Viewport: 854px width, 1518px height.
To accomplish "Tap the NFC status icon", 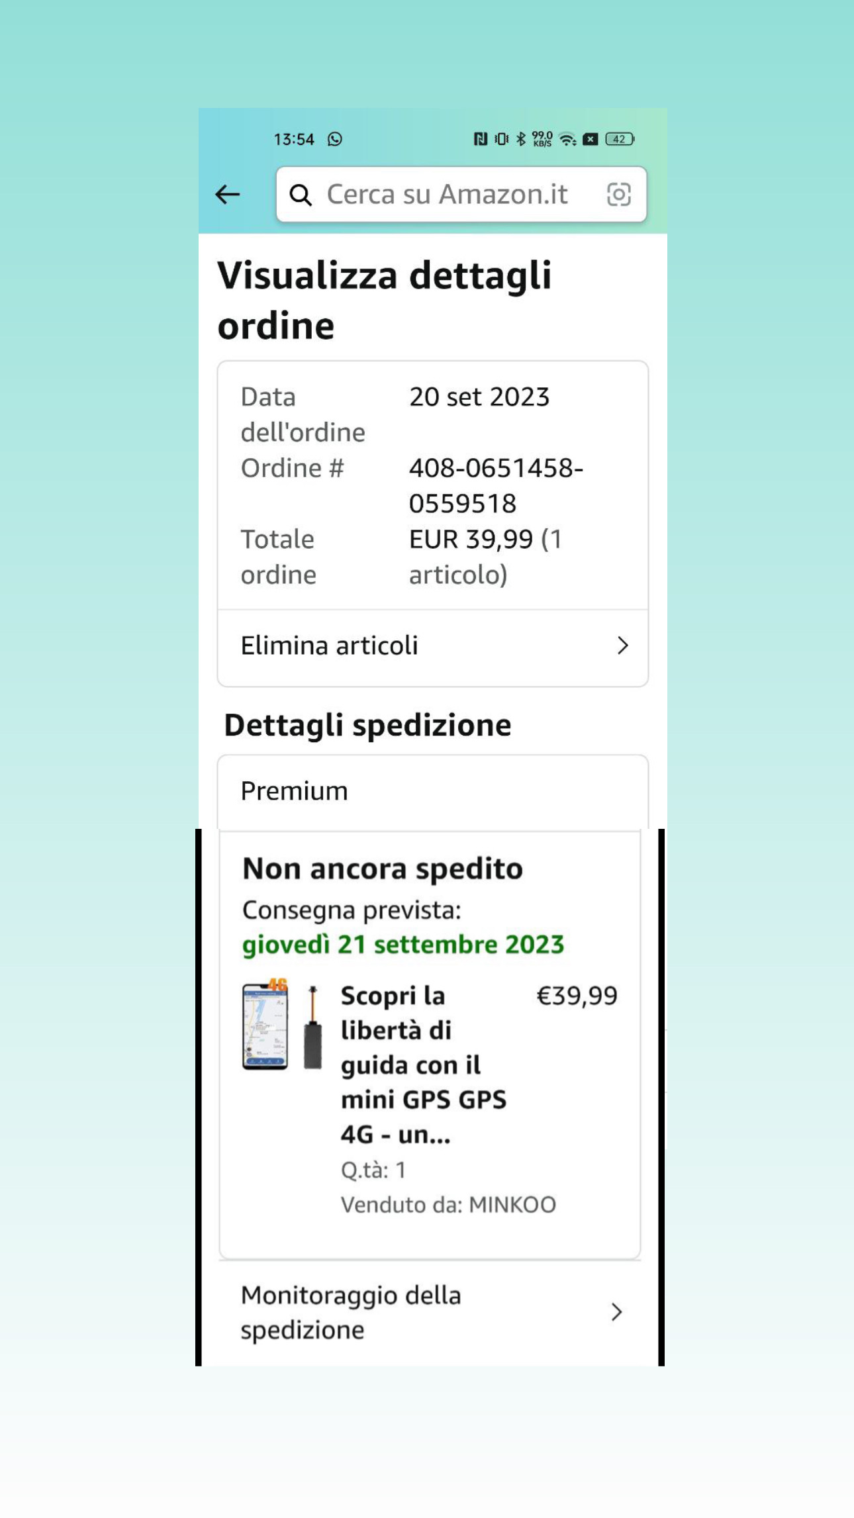I will (x=481, y=139).
